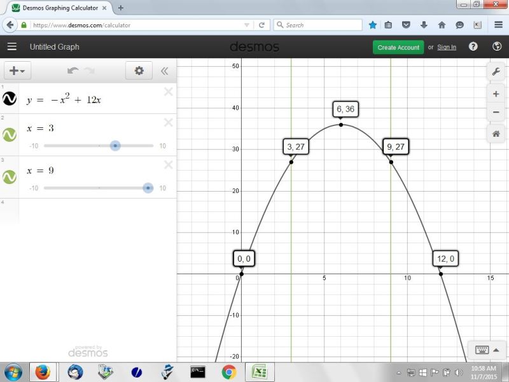Switch to Firefox in the taskbar
Screen dimensions: 509x382
43,372
